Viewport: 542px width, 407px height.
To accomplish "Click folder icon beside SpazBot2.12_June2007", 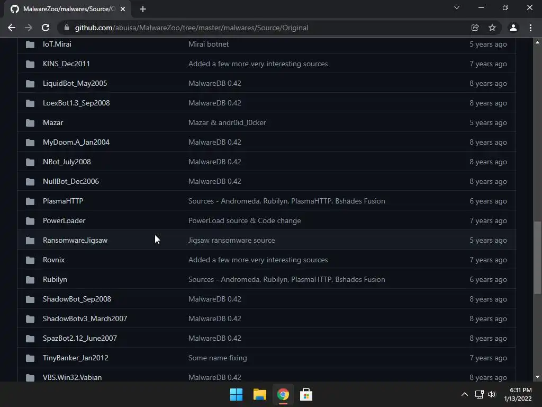I will 30,339.
